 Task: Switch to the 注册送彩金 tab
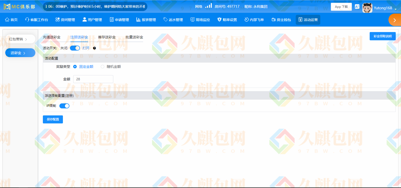79,37
